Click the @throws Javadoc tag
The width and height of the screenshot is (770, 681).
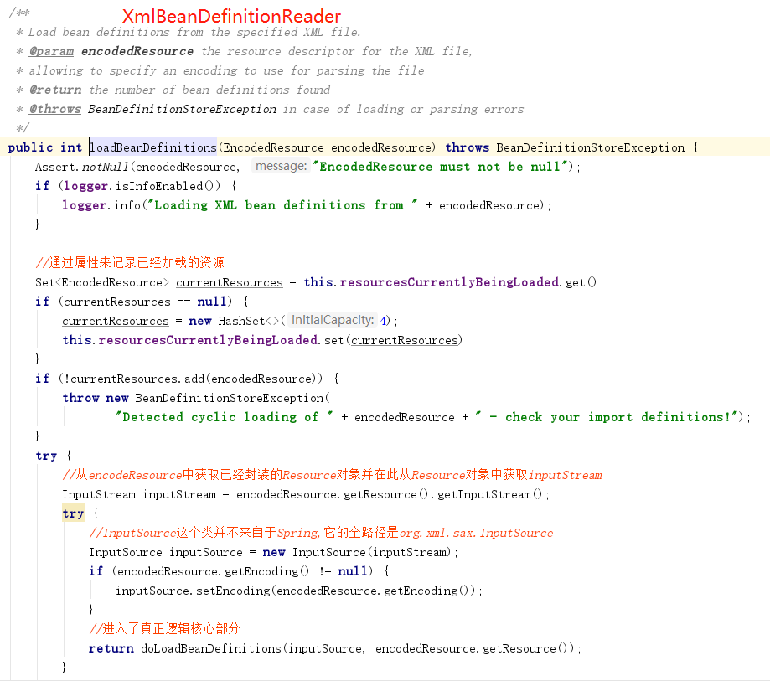[55, 109]
